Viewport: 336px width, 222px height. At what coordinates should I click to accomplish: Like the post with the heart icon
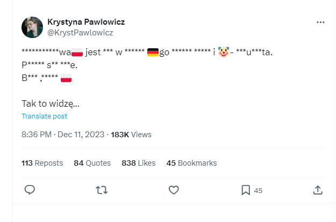174,190
